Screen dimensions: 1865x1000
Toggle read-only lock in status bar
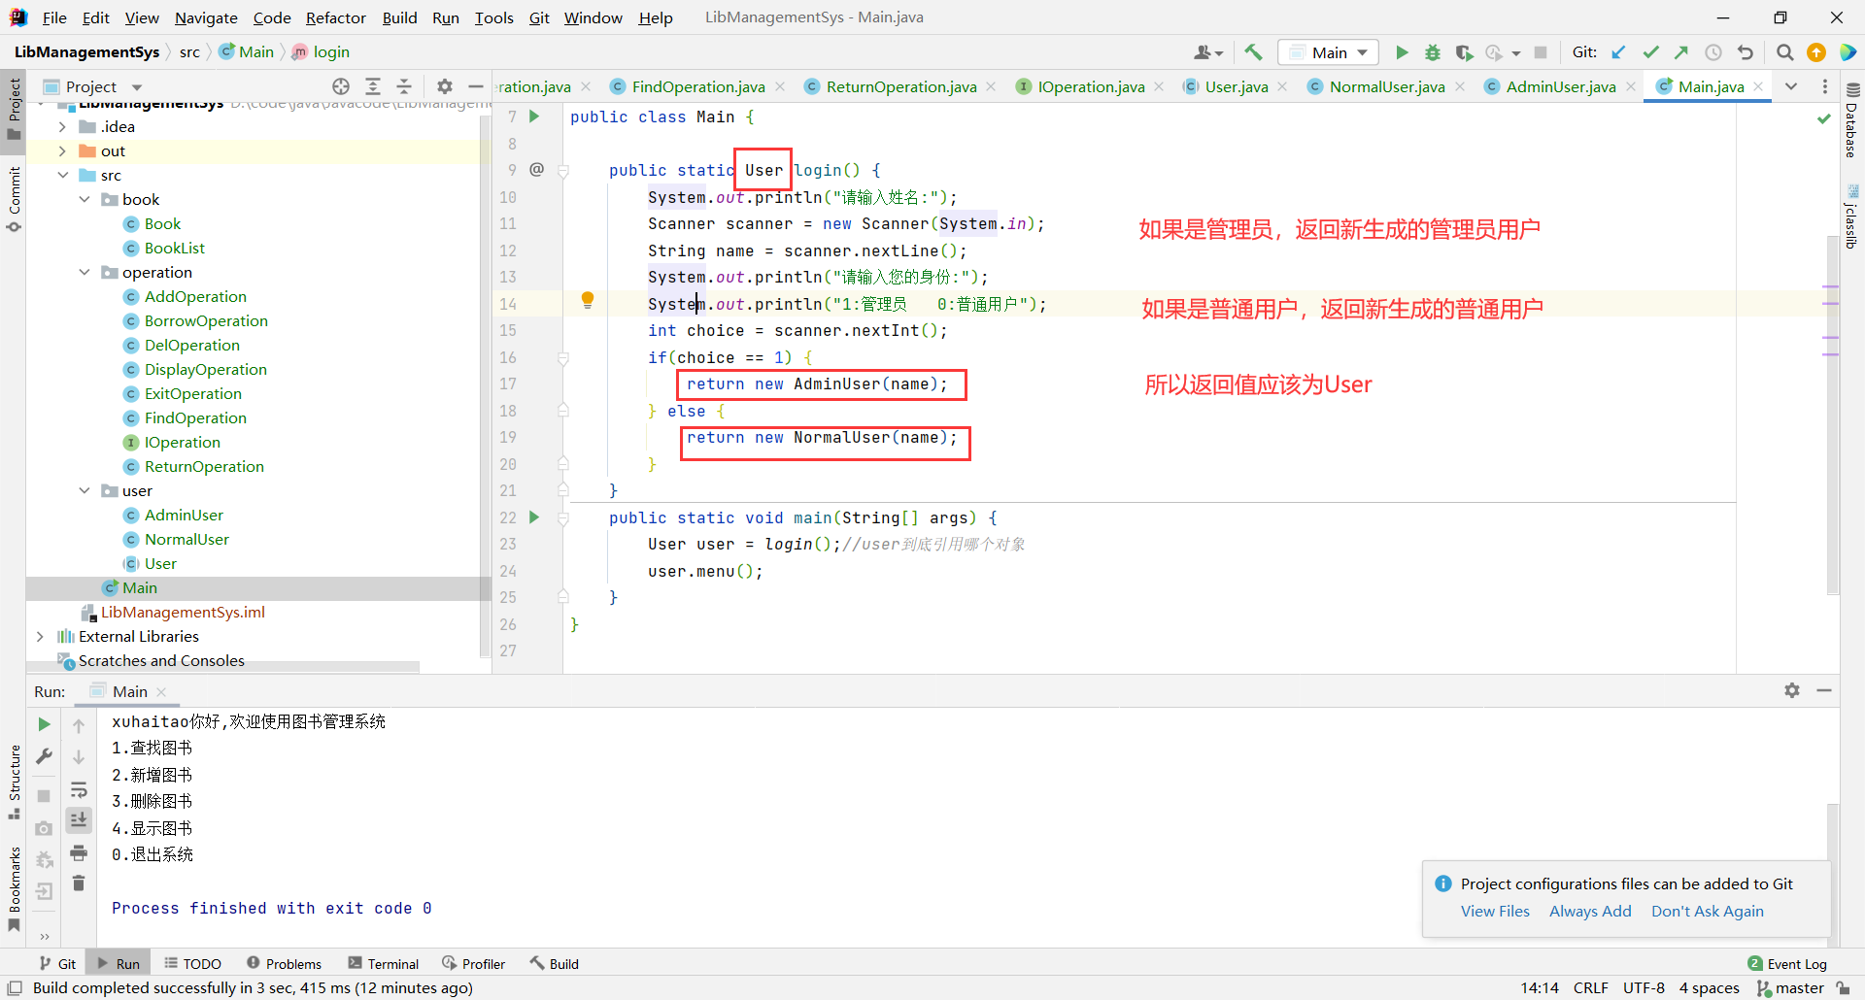point(1844,987)
